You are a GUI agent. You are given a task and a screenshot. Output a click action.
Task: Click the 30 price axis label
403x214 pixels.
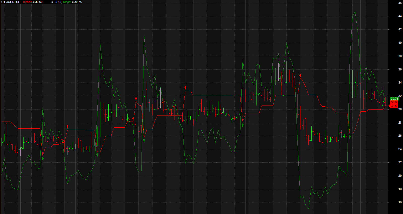pyautogui.click(x=400, y=109)
